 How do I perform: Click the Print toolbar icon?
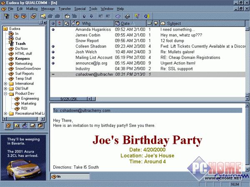click(127, 16)
